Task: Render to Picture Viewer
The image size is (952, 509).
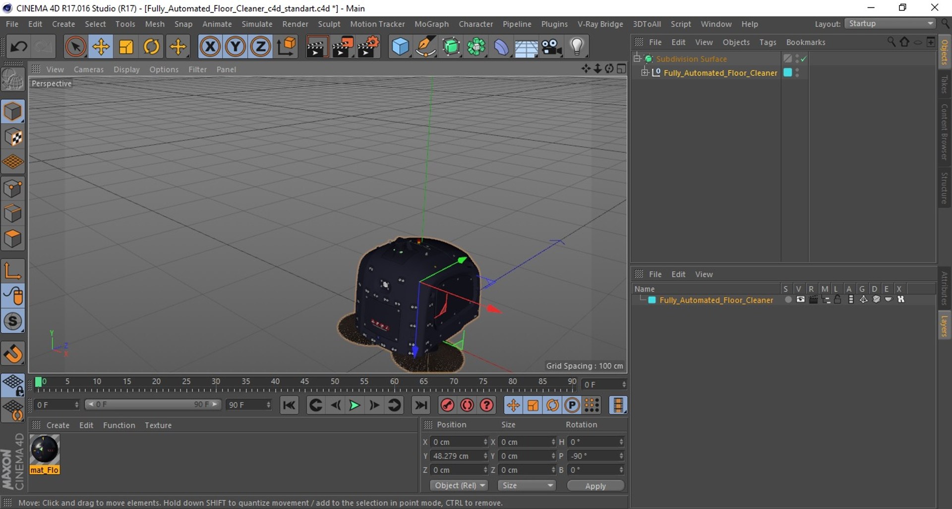Action: coord(342,47)
